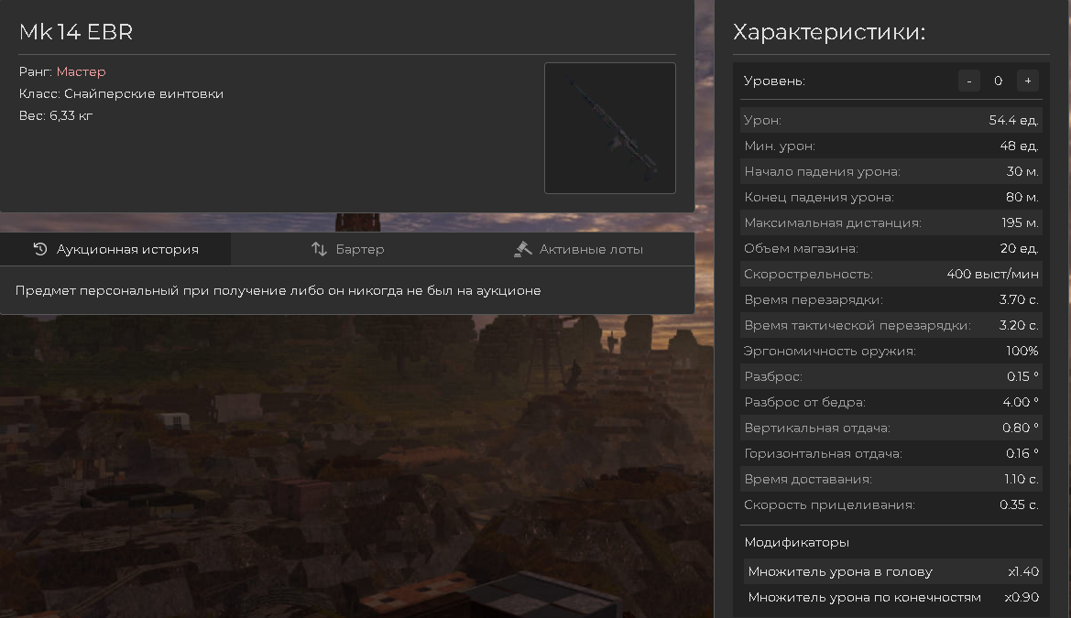Increase level with plus button
This screenshot has width=1071, height=618.
pos(1028,81)
